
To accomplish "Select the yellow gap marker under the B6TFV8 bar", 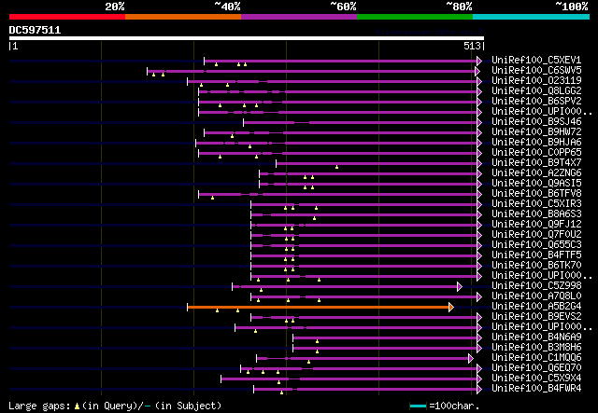I will (212, 198).
